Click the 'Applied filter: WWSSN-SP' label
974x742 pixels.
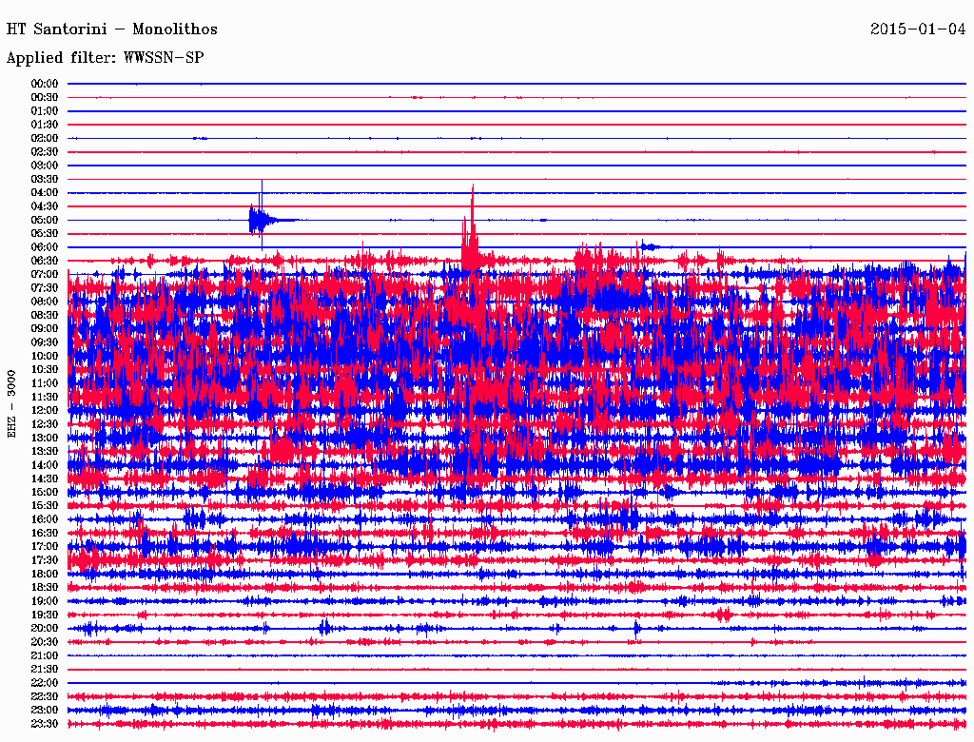(x=105, y=58)
